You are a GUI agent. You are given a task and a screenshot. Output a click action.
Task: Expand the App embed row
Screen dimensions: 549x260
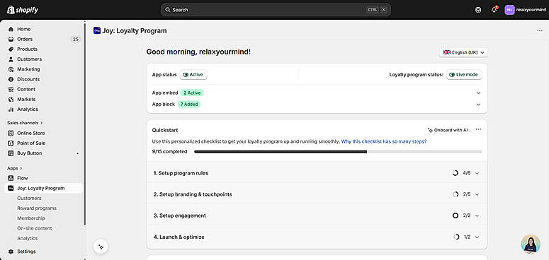478,93
